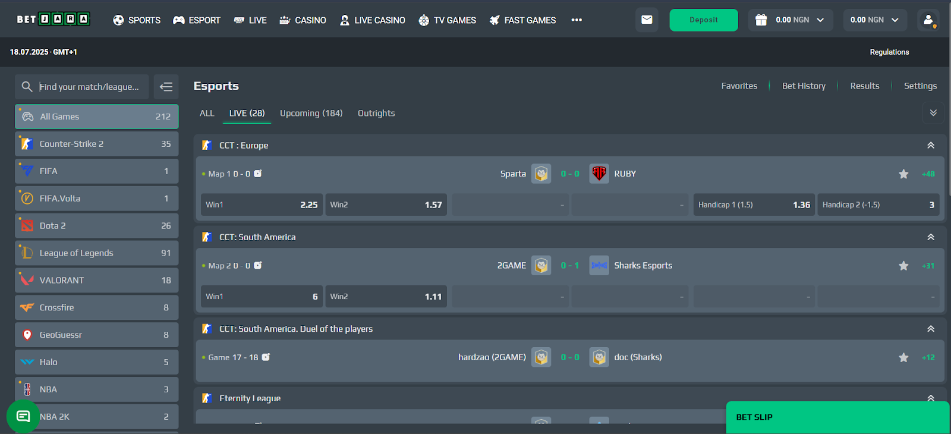
Task: Collapse the CCT : Europe section
Action: (x=931, y=145)
